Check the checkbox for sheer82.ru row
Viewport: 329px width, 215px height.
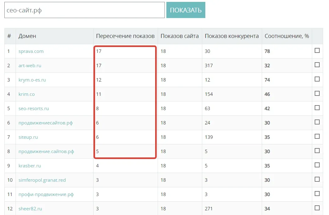(x=317, y=208)
